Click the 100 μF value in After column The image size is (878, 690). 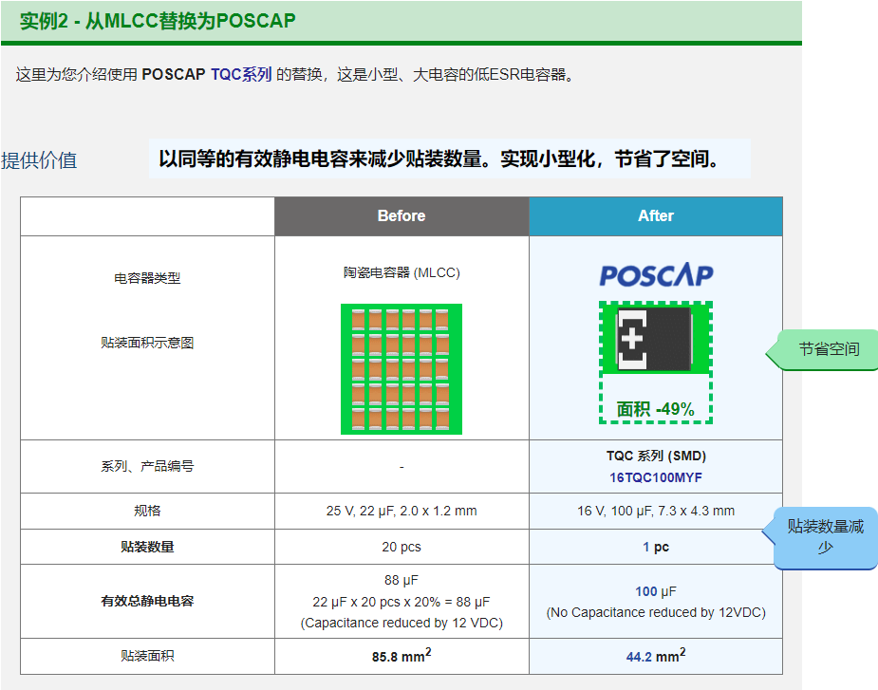click(x=656, y=591)
